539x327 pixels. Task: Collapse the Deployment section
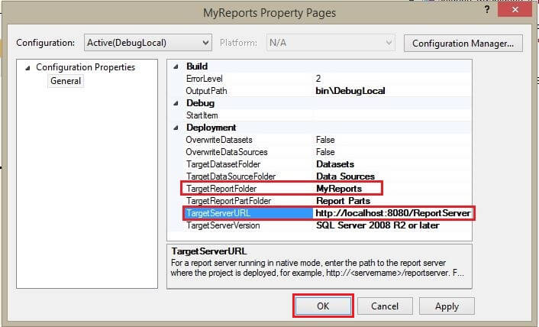click(x=176, y=128)
